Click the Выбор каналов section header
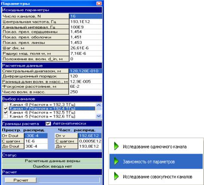204x185 pixels. (52, 99)
